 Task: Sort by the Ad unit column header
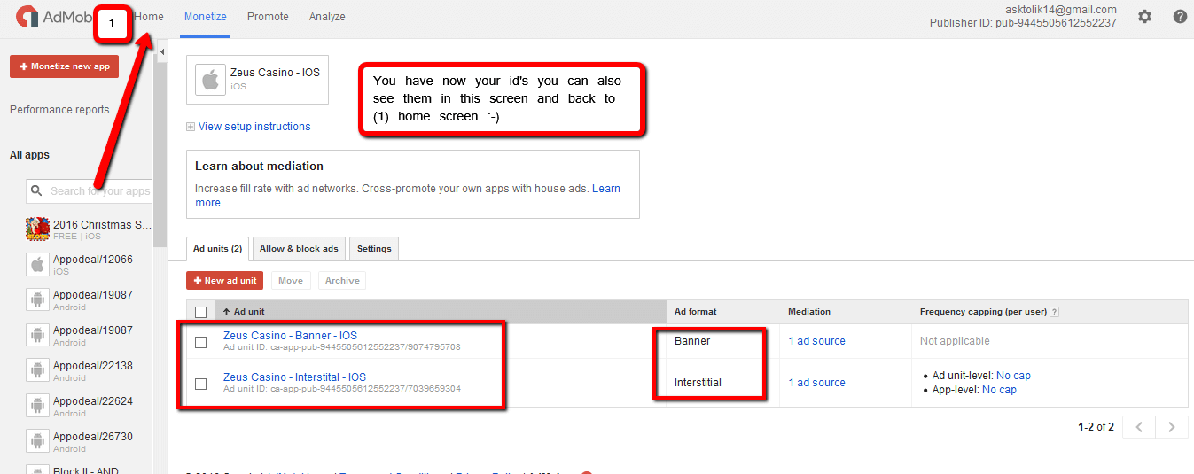tap(244, 312)
